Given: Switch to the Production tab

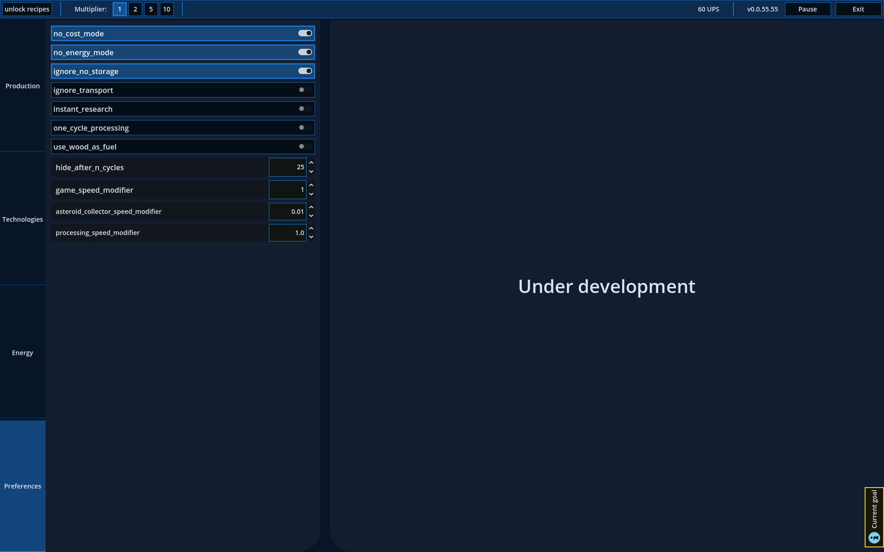Looking at the screenshot, I should [x=23, y=86].
